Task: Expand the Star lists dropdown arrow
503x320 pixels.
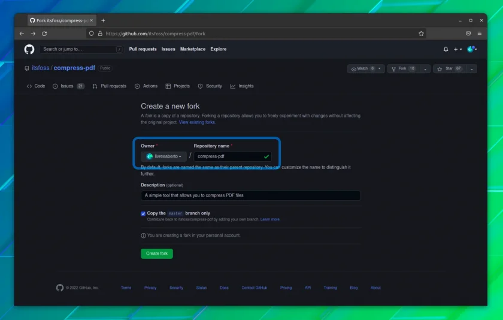Action: tap(472, 69)
